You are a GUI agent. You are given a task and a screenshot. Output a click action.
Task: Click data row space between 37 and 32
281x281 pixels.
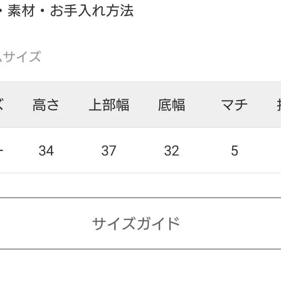[140, 151]
